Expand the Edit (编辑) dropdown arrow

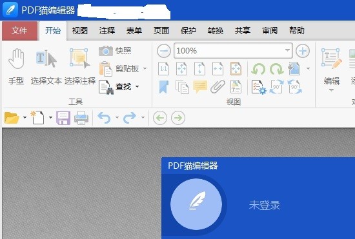331,90
